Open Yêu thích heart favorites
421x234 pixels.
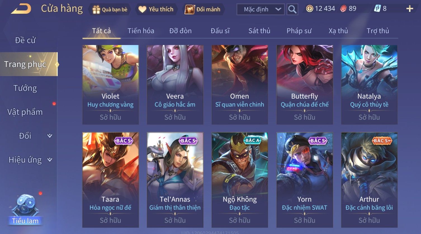[142, 9]
